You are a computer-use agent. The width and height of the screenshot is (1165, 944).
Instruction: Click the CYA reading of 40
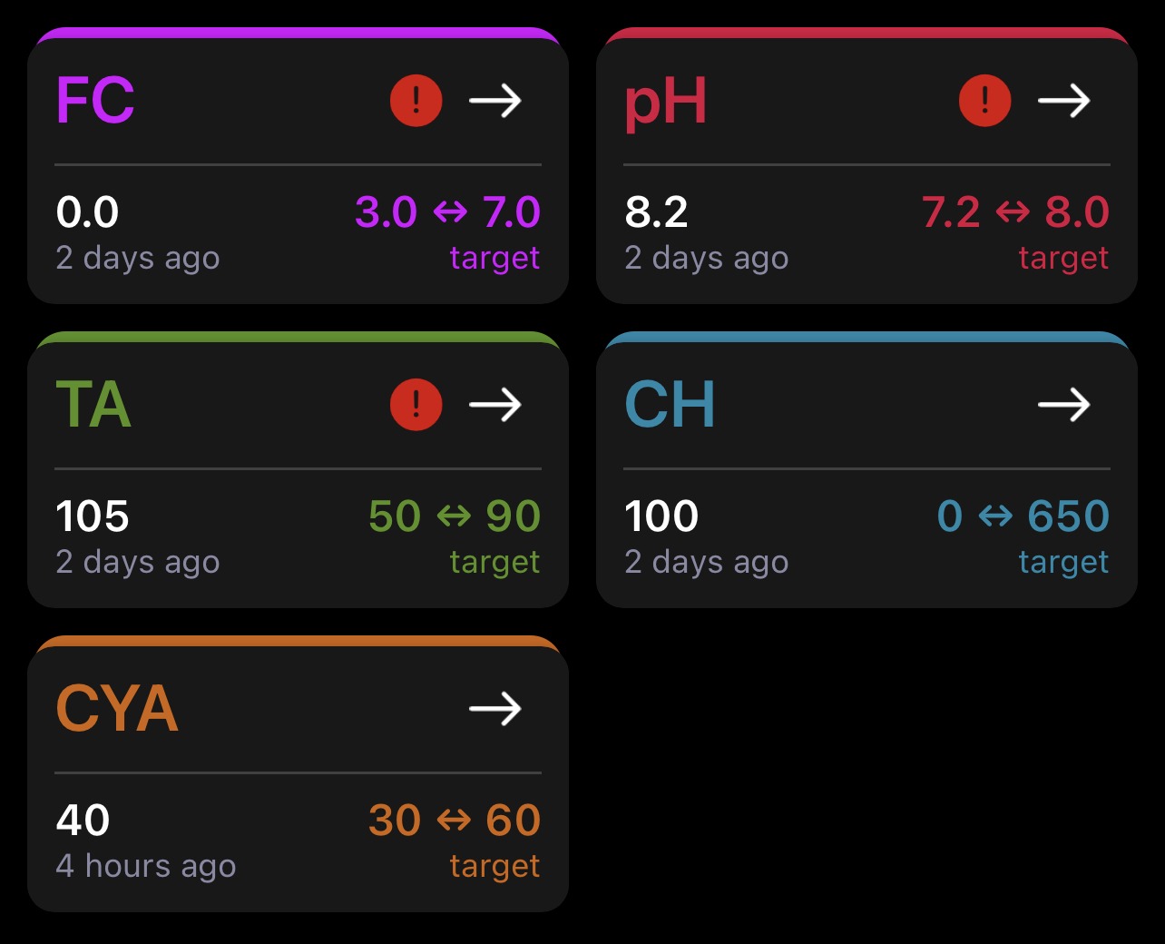tap(83, 821)
